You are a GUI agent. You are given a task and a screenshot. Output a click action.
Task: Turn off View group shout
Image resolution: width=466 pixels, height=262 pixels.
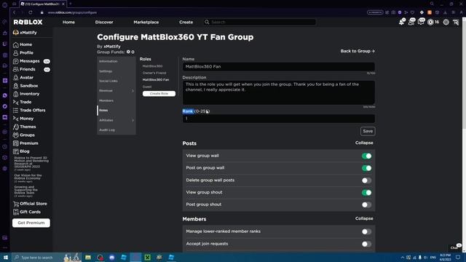(366, 192)
